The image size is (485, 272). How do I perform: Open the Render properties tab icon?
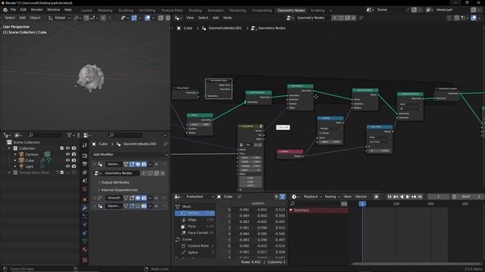pyautogui.click(x=85, y=156)
